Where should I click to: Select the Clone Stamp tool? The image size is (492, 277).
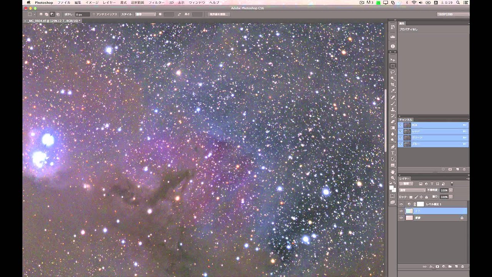click(393, 110)
